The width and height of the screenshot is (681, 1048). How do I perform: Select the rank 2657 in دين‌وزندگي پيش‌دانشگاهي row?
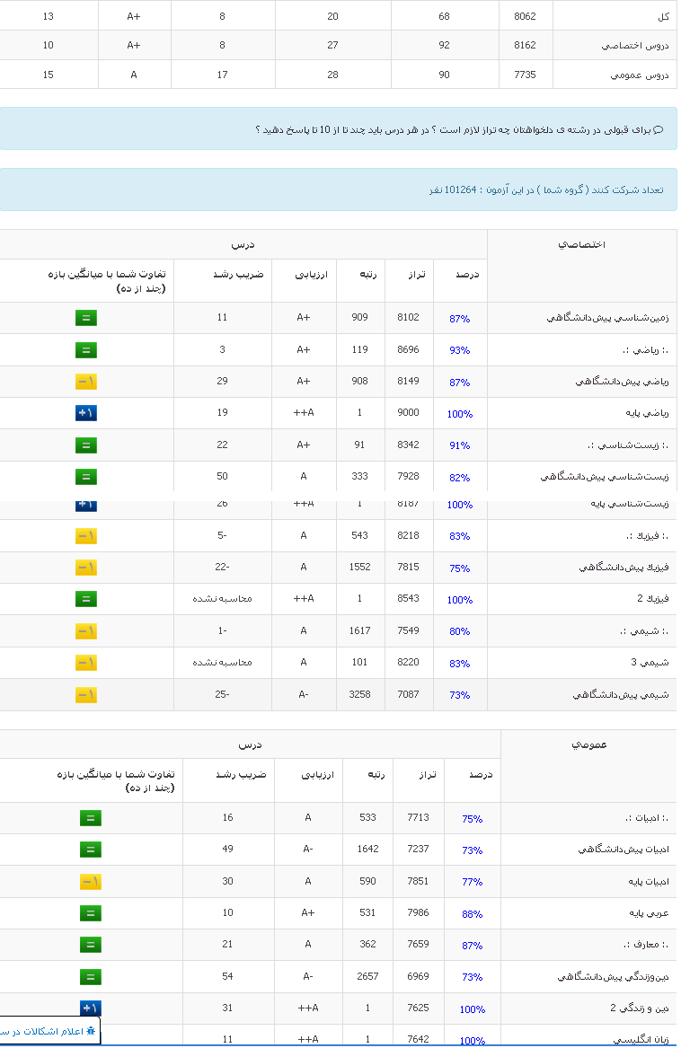(368, 976)
